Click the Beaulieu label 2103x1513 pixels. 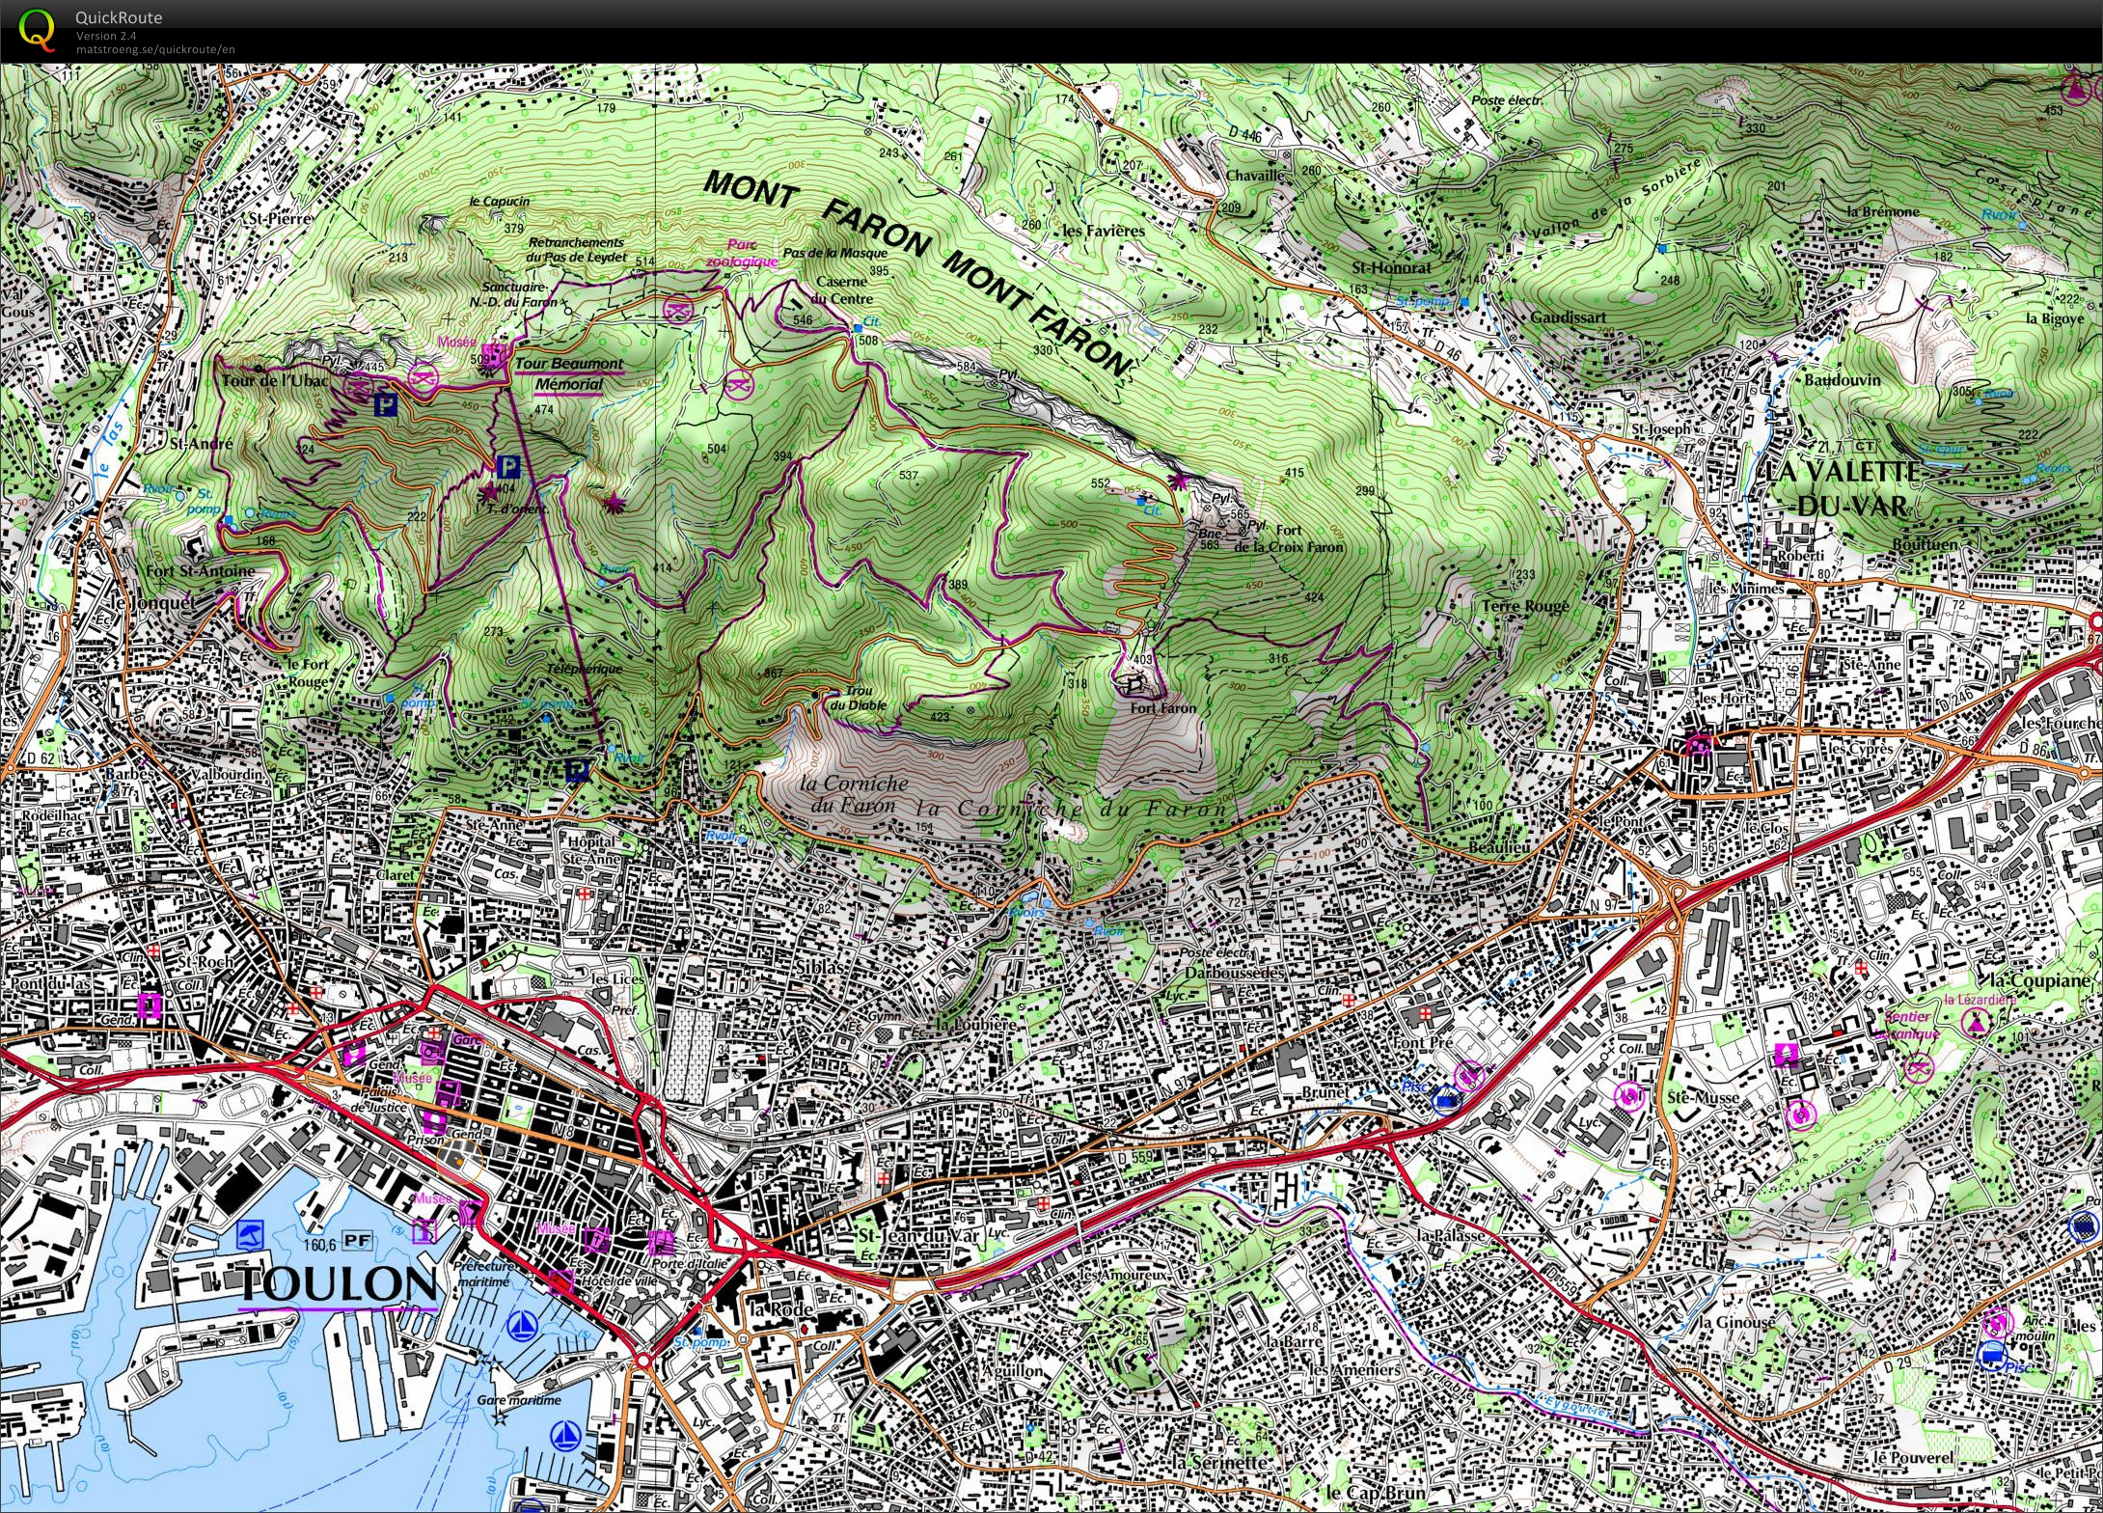tap(1499, 846)
